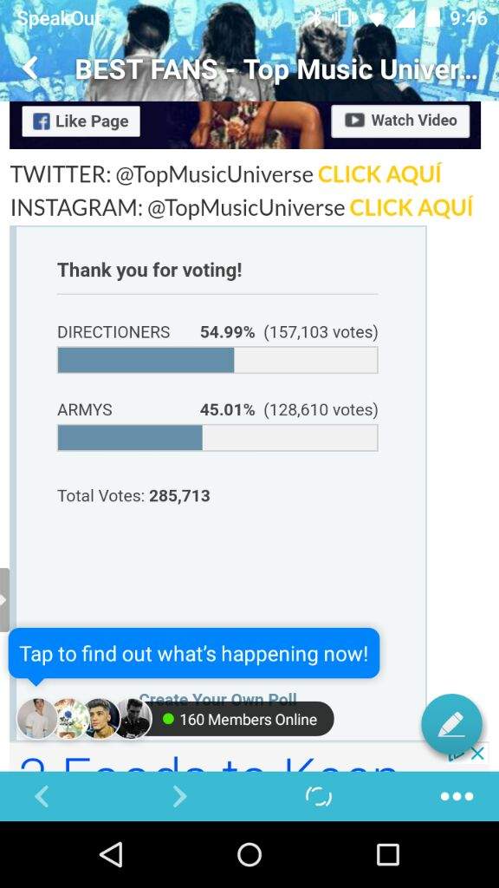
Task: Tap the compose pencil floating button
Action: [451, 724]
